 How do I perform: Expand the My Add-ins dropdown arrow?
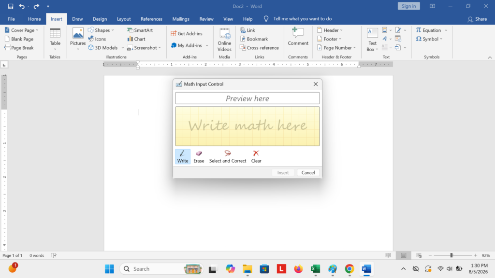[x=207, y=45]
